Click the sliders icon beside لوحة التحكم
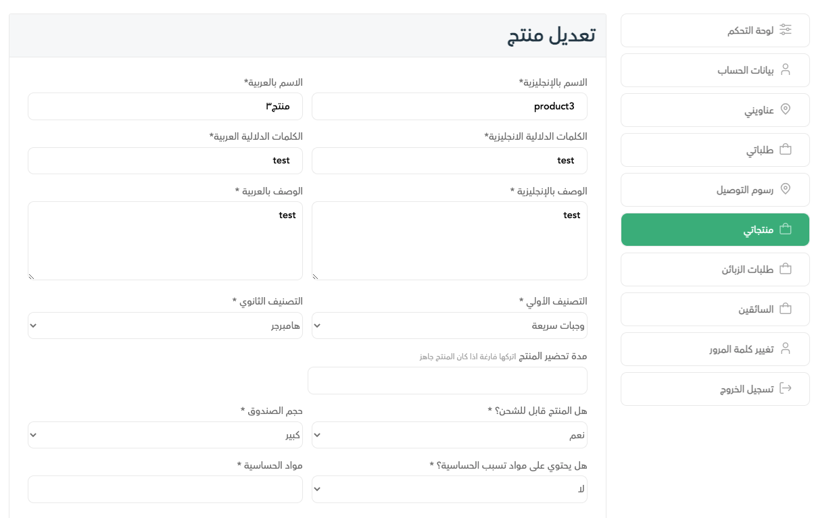The image size is (835, 518). [786, 30]
